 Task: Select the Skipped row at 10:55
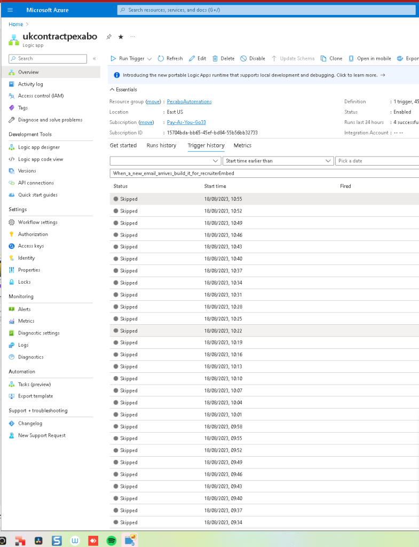264,199
